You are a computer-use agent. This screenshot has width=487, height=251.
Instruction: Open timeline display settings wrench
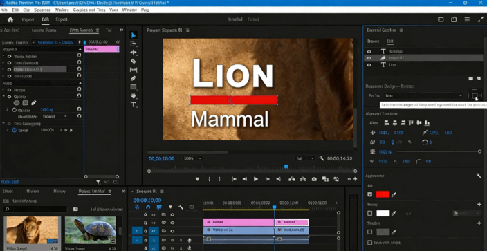point(181,207)
